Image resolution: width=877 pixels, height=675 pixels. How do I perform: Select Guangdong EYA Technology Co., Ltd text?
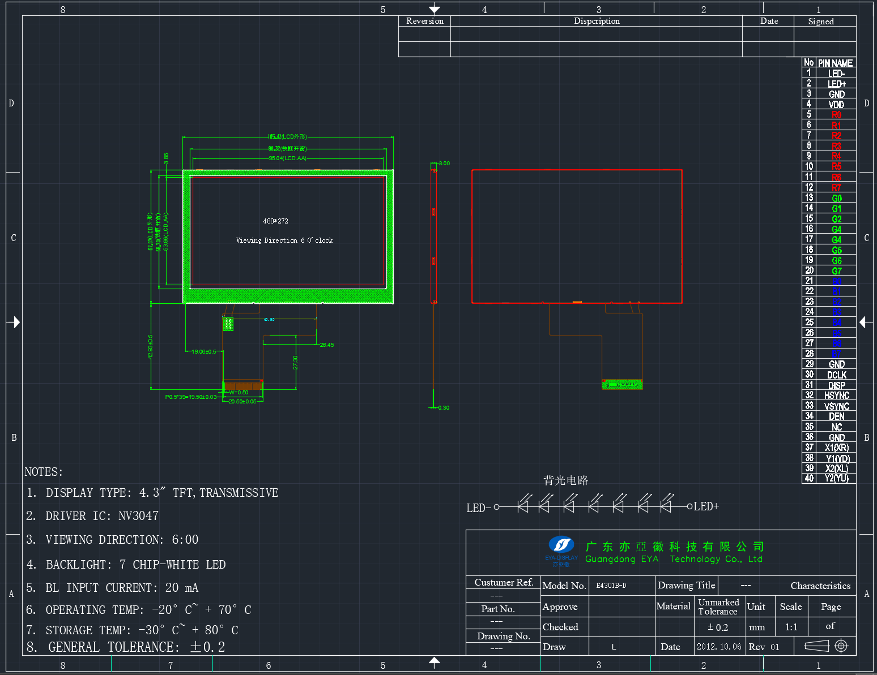674,559
